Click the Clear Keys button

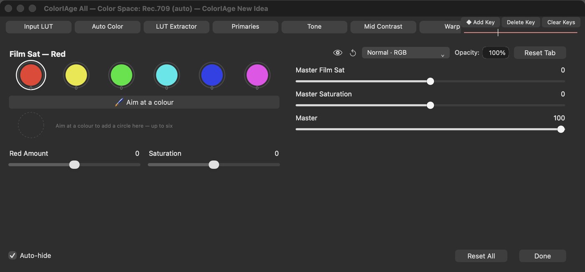(x=561, y=22)
